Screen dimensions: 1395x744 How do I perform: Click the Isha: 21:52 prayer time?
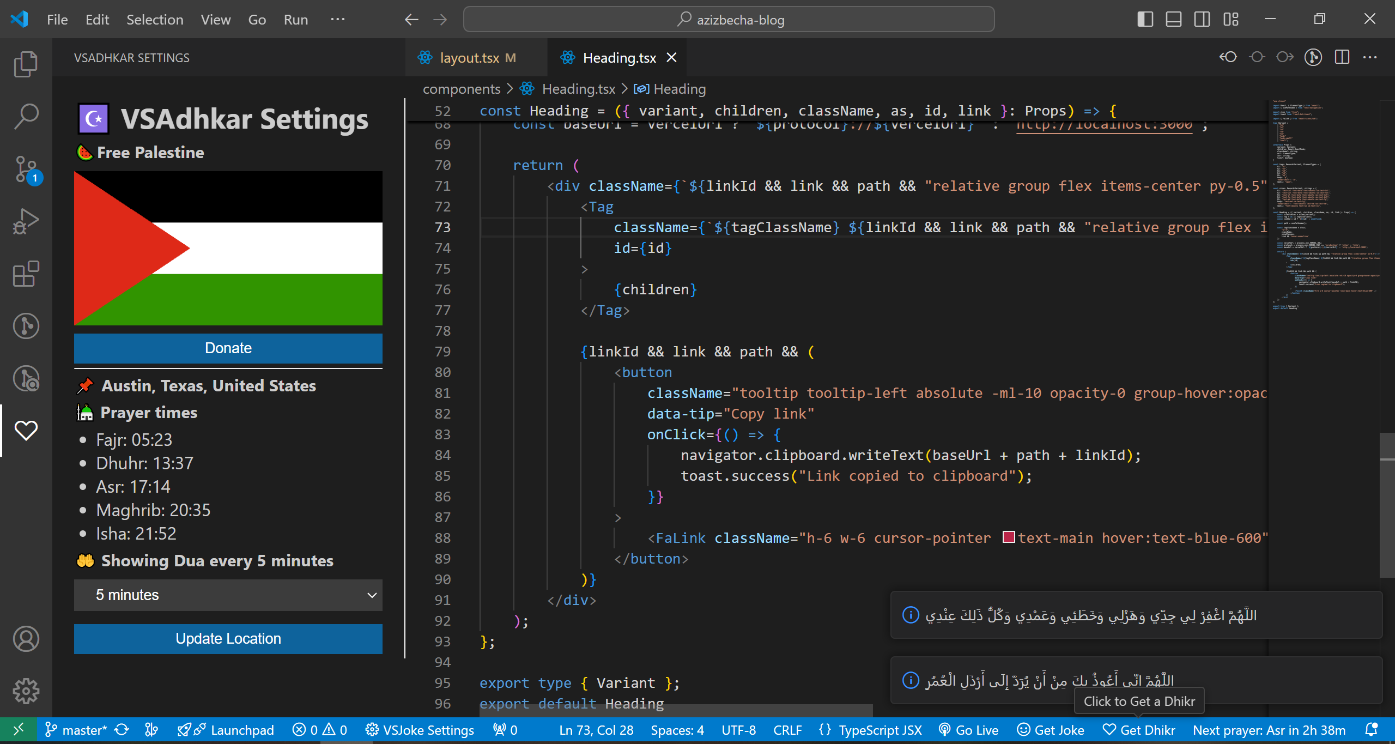click(x=136, y=534)
